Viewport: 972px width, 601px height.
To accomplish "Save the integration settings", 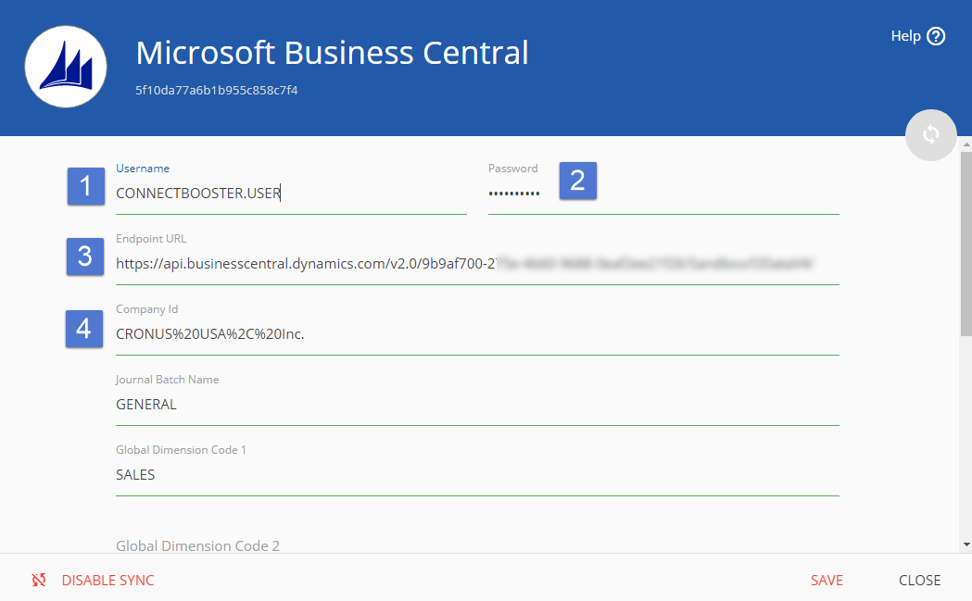I will pos(827,581).
